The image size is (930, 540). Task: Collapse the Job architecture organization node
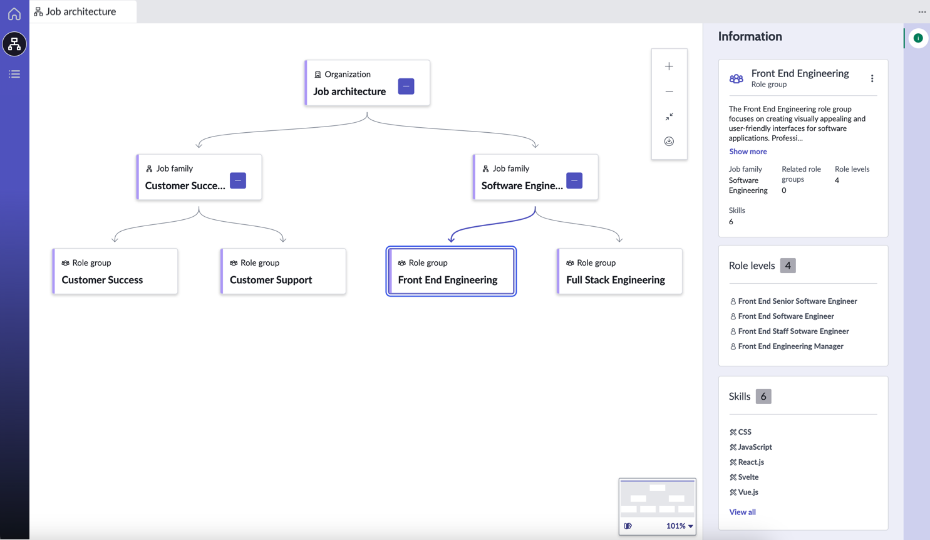pos(406,86)
